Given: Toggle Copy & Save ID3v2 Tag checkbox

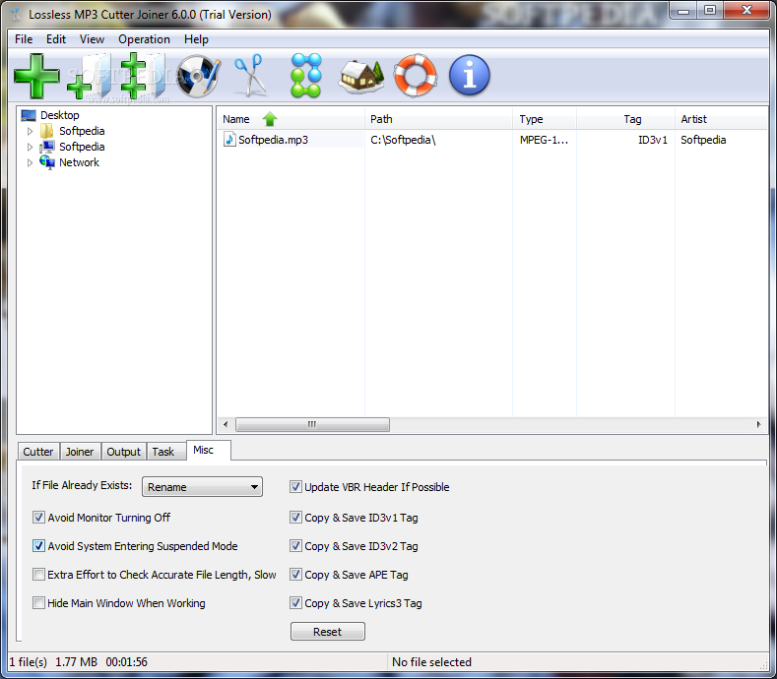Looking at the screenshot, I should [295, 546].
